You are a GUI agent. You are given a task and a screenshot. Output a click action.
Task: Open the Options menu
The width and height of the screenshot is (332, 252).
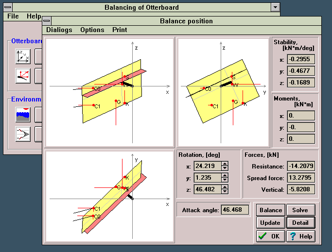pos(92,30)
